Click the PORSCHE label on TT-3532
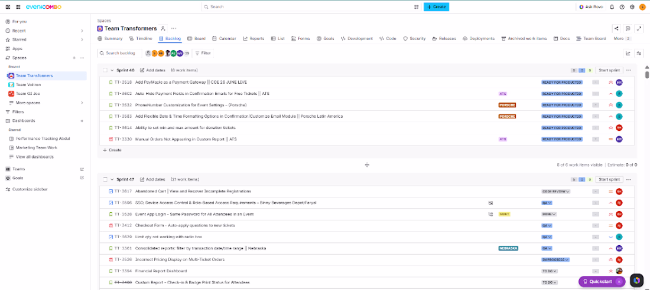Viewport: 650px width, 290px height. click(507, 105)
